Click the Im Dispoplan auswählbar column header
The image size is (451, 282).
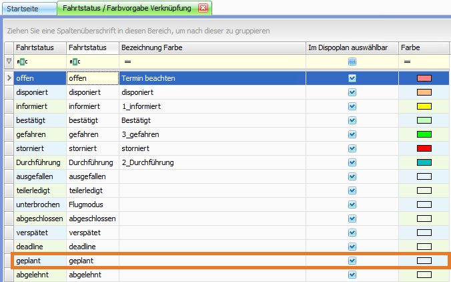[352, 48]
